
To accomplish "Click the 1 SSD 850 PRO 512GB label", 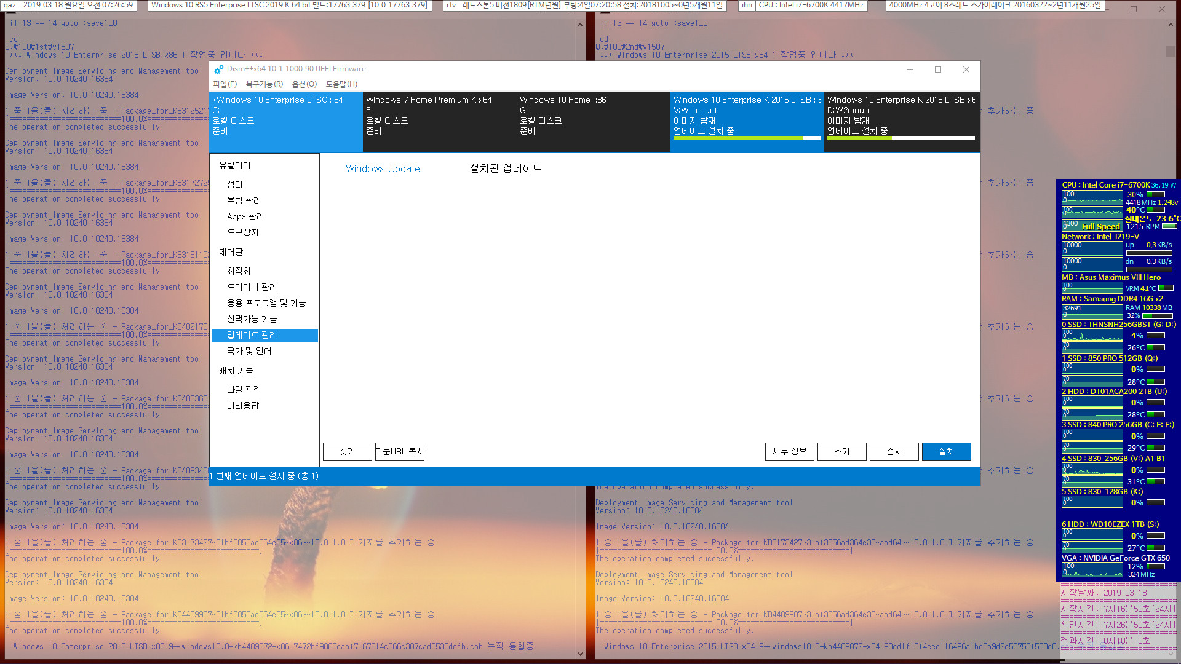I will [1110, 358].
